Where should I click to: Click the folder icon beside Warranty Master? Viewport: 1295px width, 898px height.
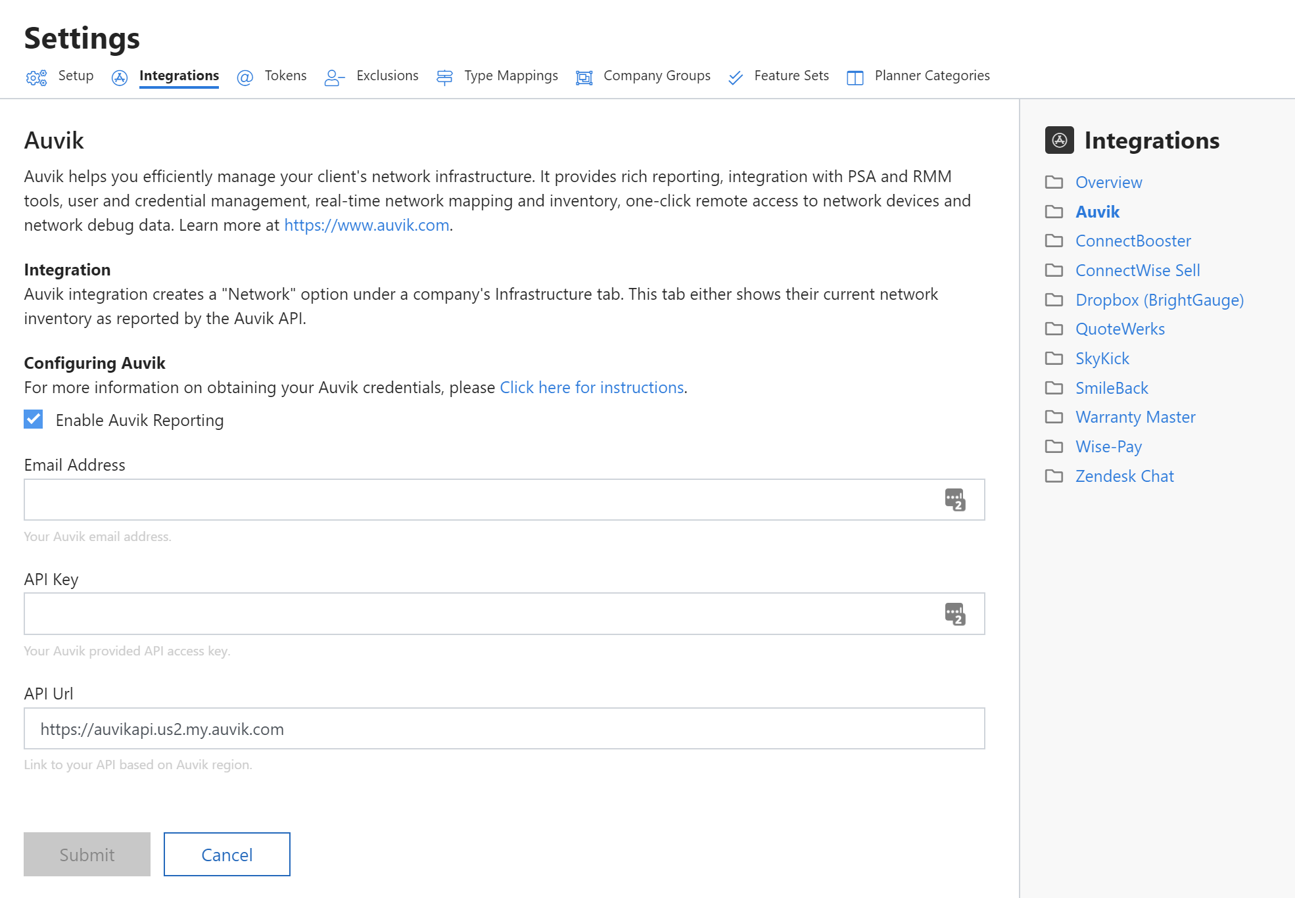tap(1054, 417)
